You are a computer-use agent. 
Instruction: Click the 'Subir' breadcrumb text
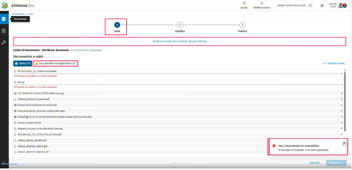coord(31,14)
